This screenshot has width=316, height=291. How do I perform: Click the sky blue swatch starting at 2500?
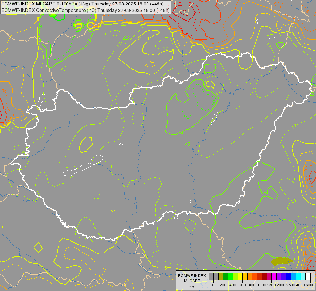click(x=293, y=276)
